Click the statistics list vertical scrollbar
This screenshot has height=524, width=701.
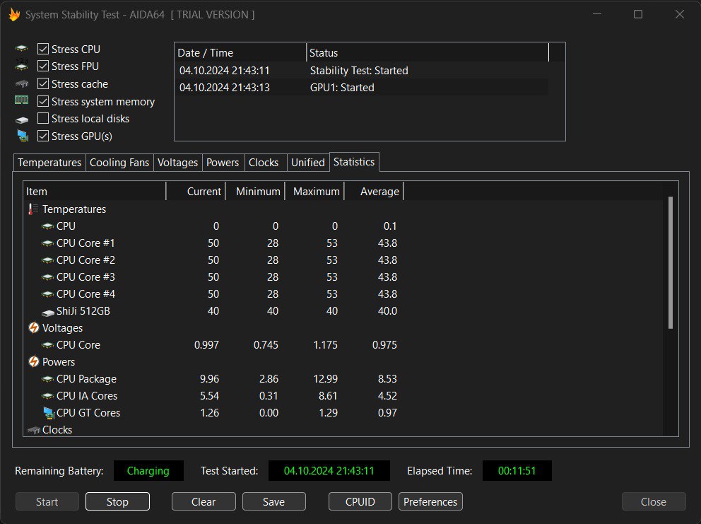pyautogui.click(x=671, y=263)
